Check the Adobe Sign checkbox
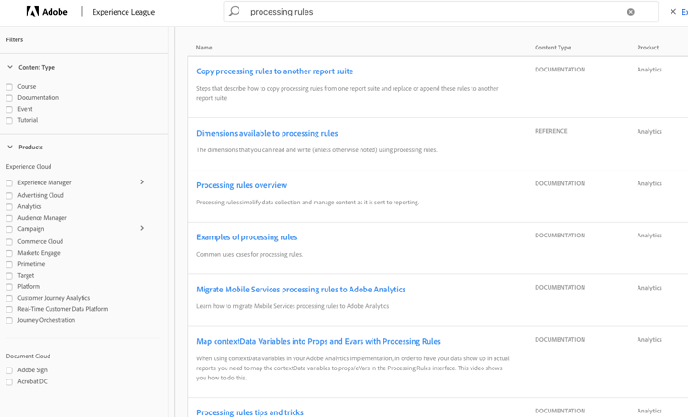This screenshot has height=417, width=688. tap(9, 370)
